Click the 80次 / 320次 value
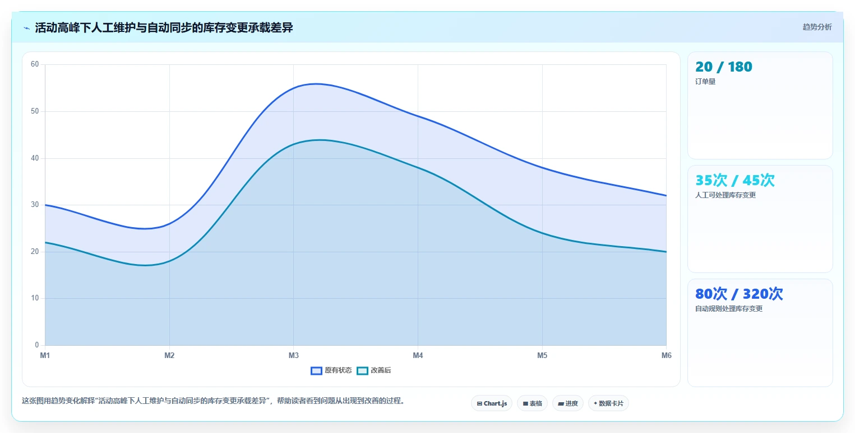 pos(739,294)
